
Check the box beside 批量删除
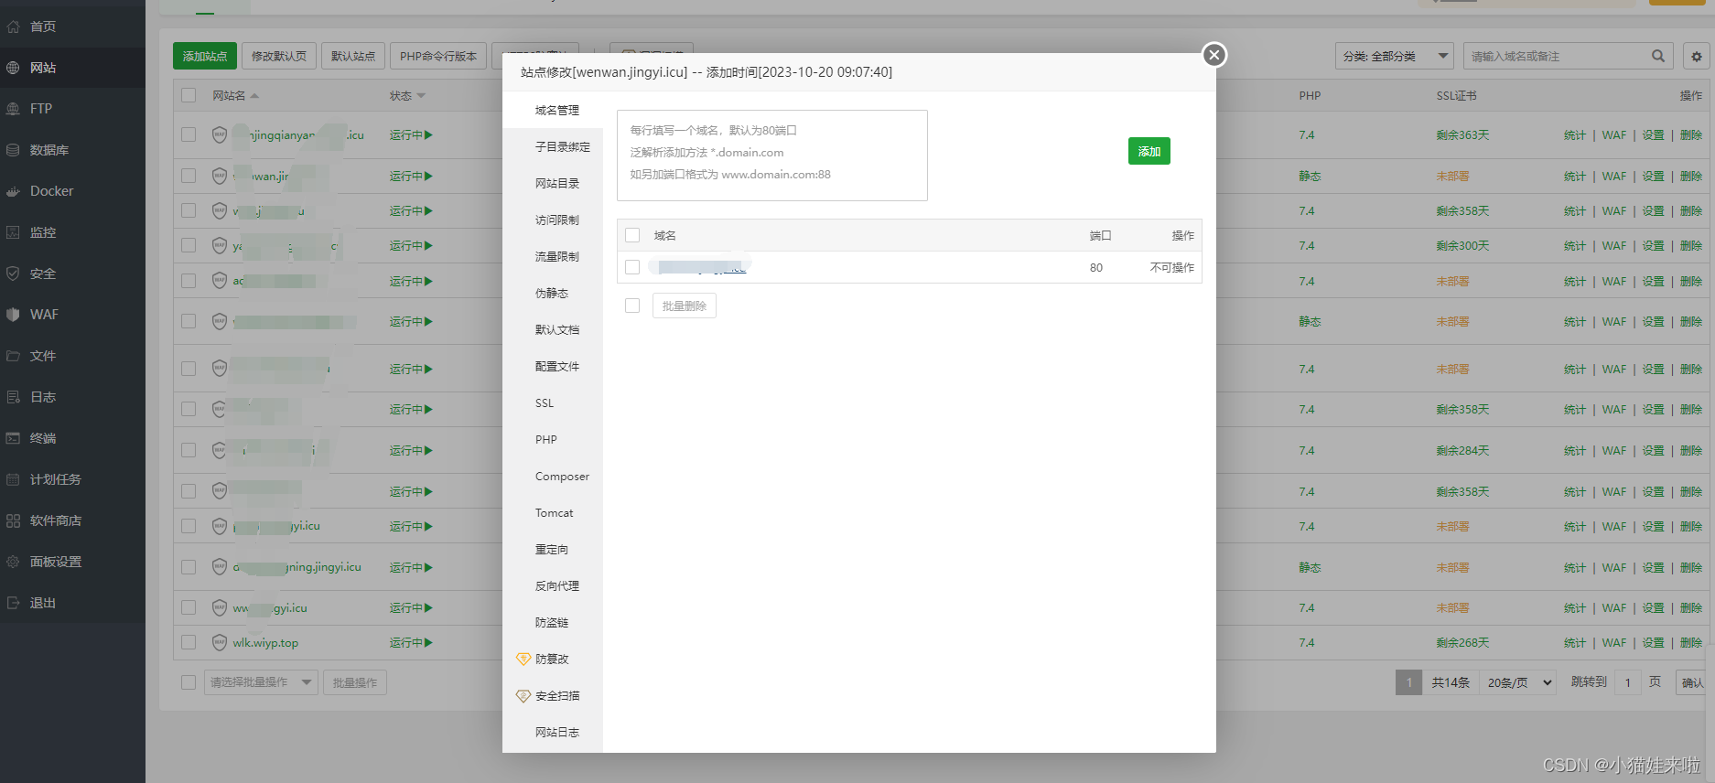(632, 306)
